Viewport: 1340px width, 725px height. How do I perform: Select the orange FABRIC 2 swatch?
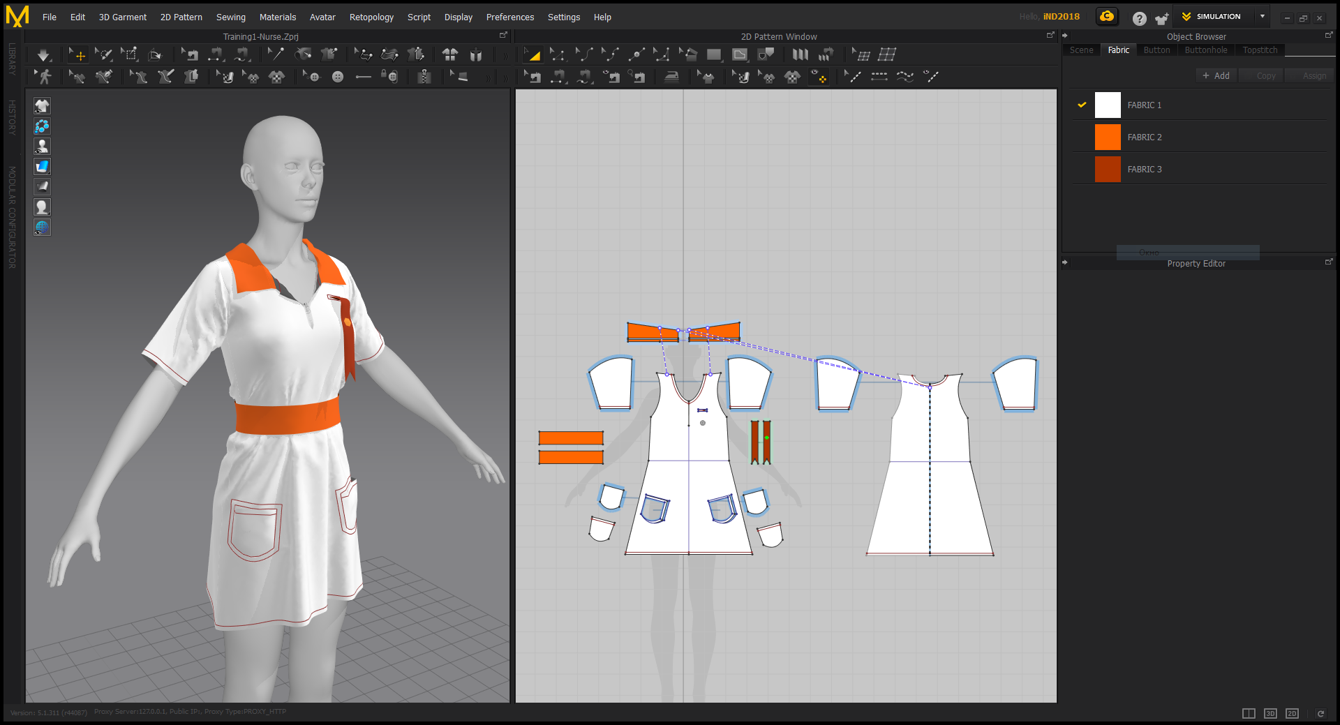click(1108, 137)
